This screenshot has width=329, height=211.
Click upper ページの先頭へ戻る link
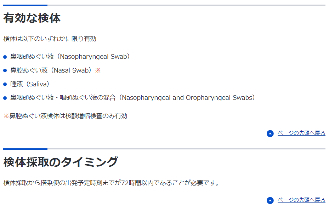click(301, 133)
